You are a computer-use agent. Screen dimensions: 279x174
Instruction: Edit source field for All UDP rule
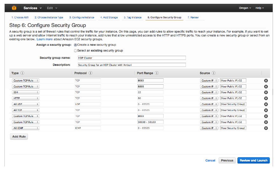coord(233,104)
